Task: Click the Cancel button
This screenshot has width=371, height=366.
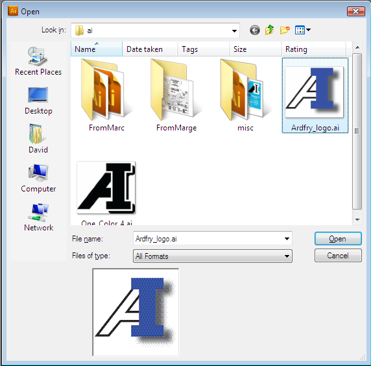Action: point(338,256)
